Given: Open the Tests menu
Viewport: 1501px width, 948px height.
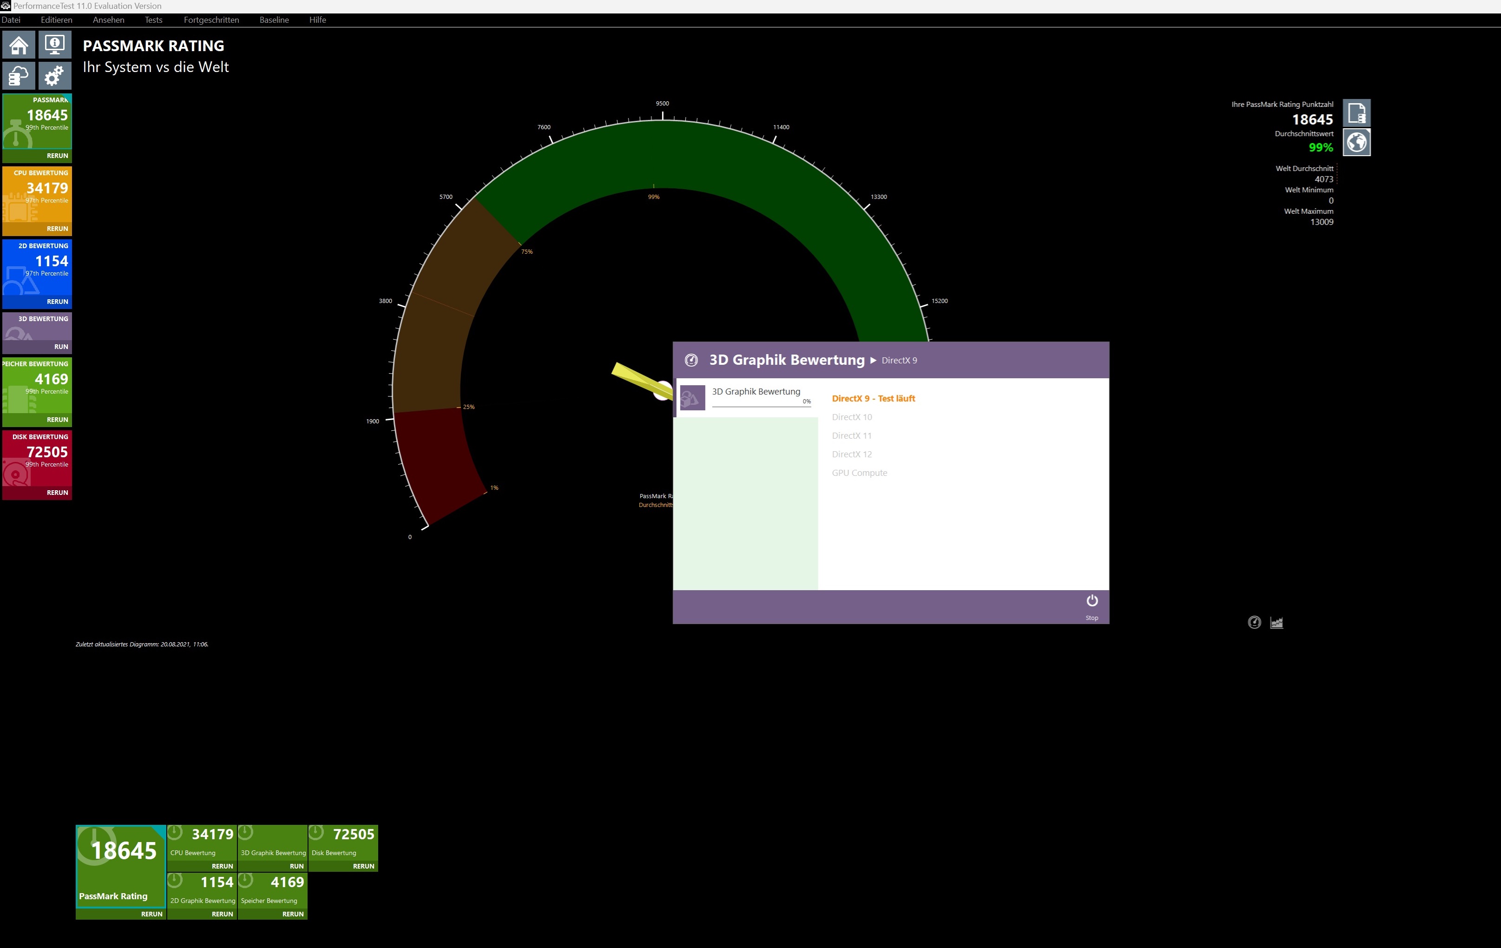Looking at the screenshot, I should pyautogui.click(x=153, y=20).
